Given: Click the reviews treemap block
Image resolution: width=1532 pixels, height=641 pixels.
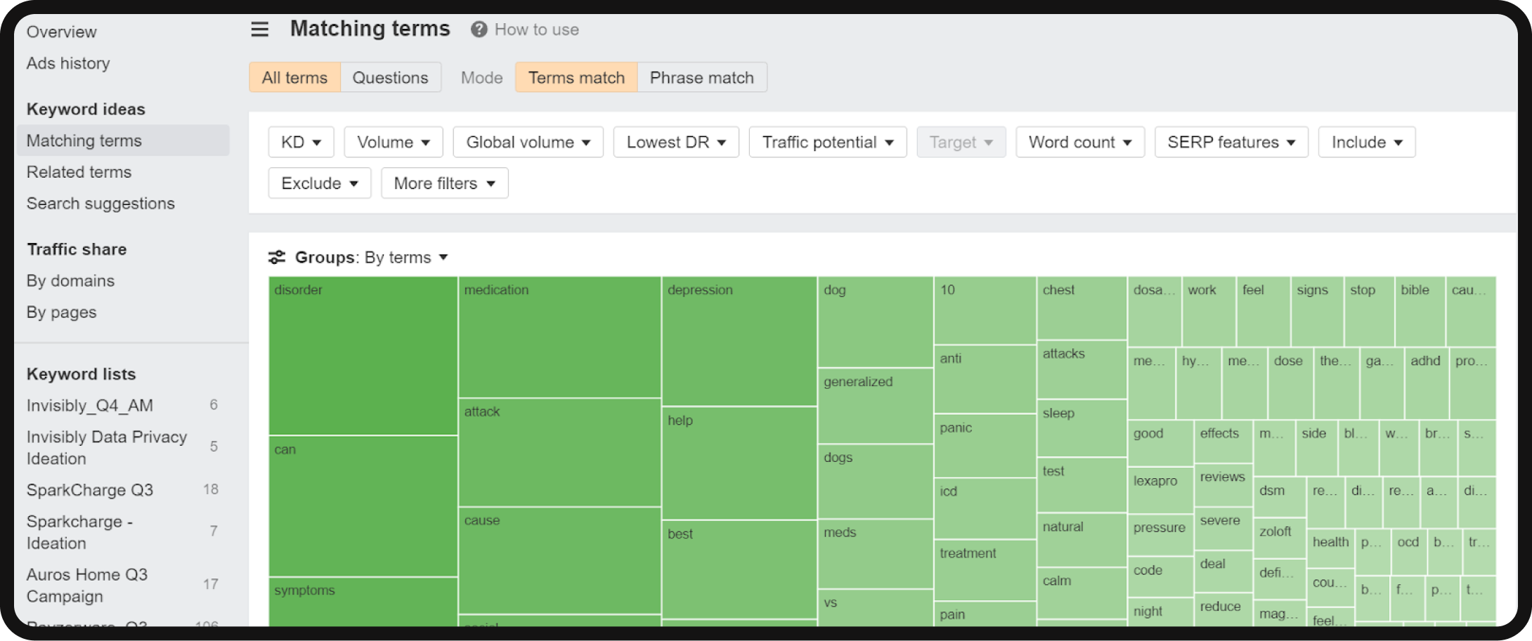Looking at the screenshot, I should point(1223,484).
